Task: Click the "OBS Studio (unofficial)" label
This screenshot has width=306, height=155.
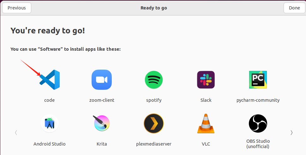Action: click(x=258, y=144)
